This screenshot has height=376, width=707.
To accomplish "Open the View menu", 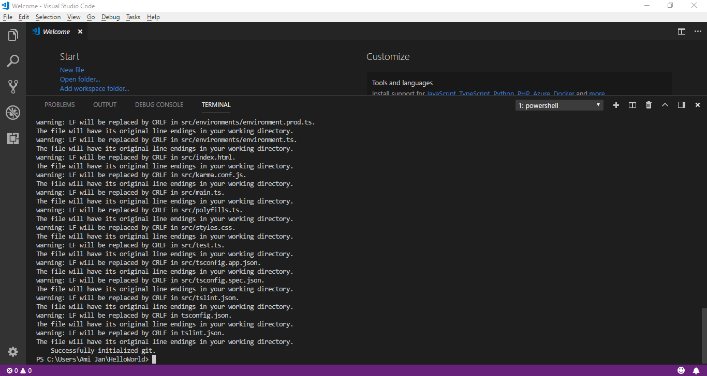I will click(74, 17).
